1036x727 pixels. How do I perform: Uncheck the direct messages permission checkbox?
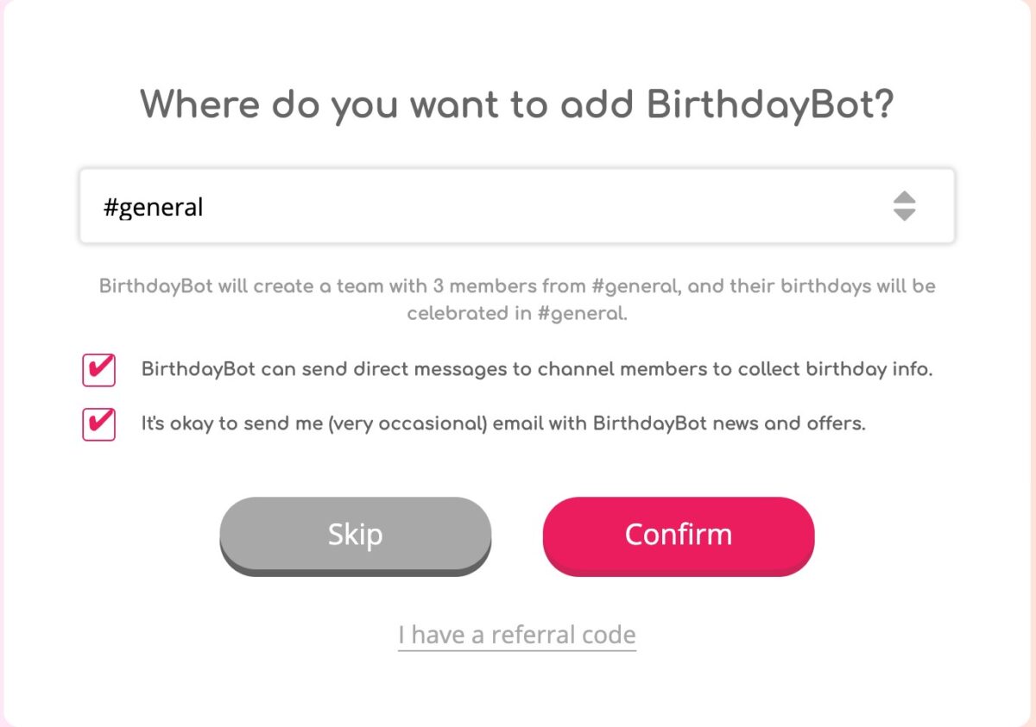(99, 370)
